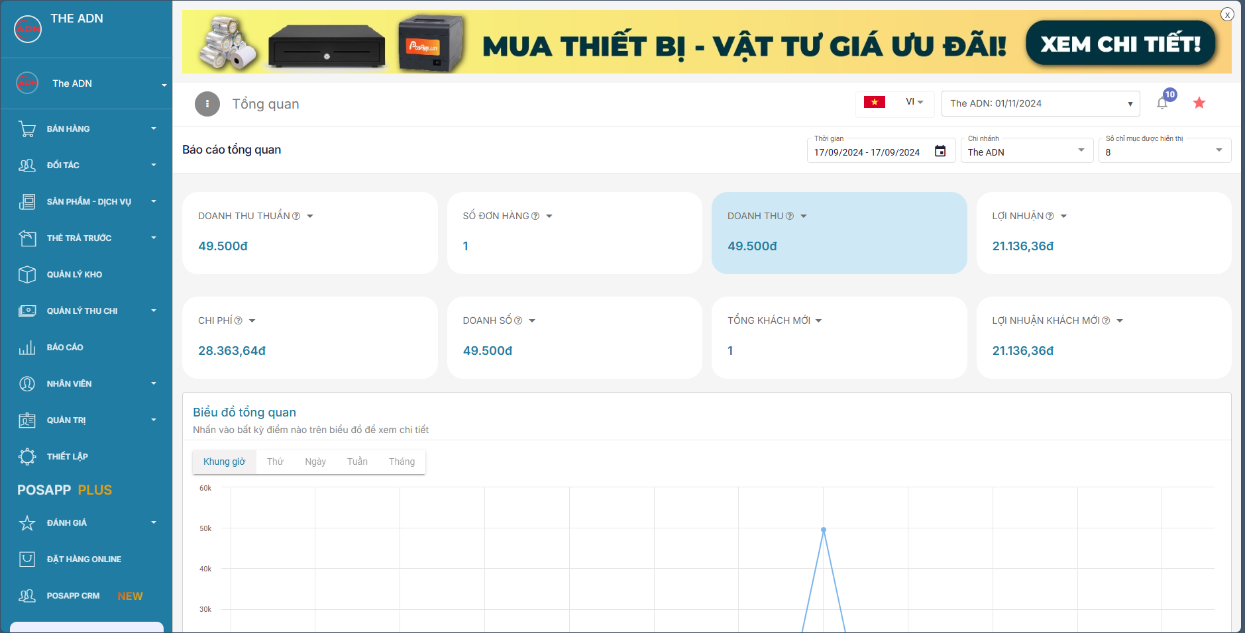This screenshot has width=1245, height=633.
Task: Click the Thời gian date range field
Action: pyautogui.click(x=881, y=150)
